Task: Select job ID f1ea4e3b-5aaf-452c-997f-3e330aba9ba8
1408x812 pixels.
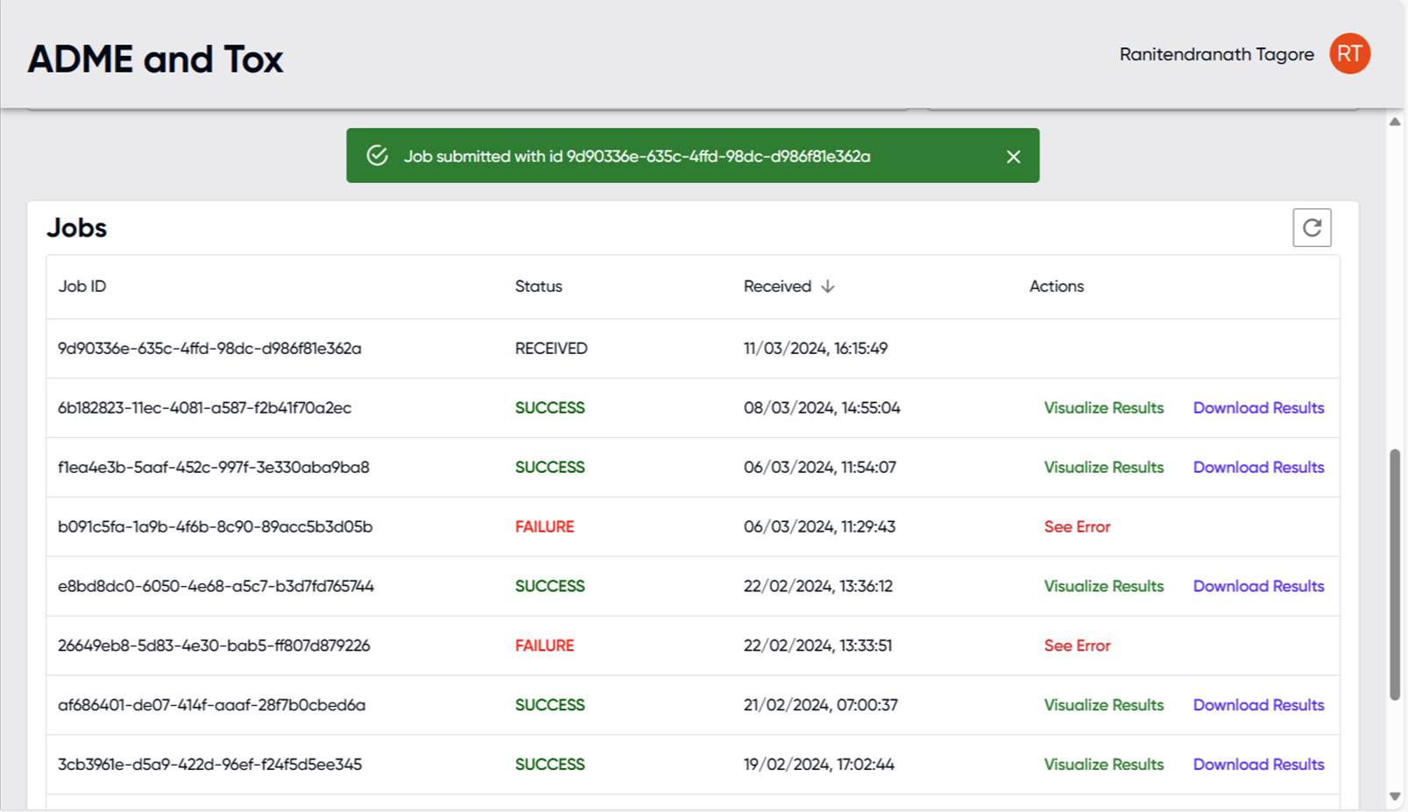Action: (214, 468)
